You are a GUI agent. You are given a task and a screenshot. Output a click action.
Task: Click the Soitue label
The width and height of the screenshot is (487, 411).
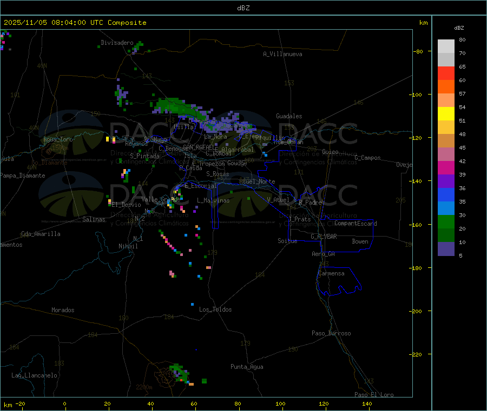(x=287, y=241)
